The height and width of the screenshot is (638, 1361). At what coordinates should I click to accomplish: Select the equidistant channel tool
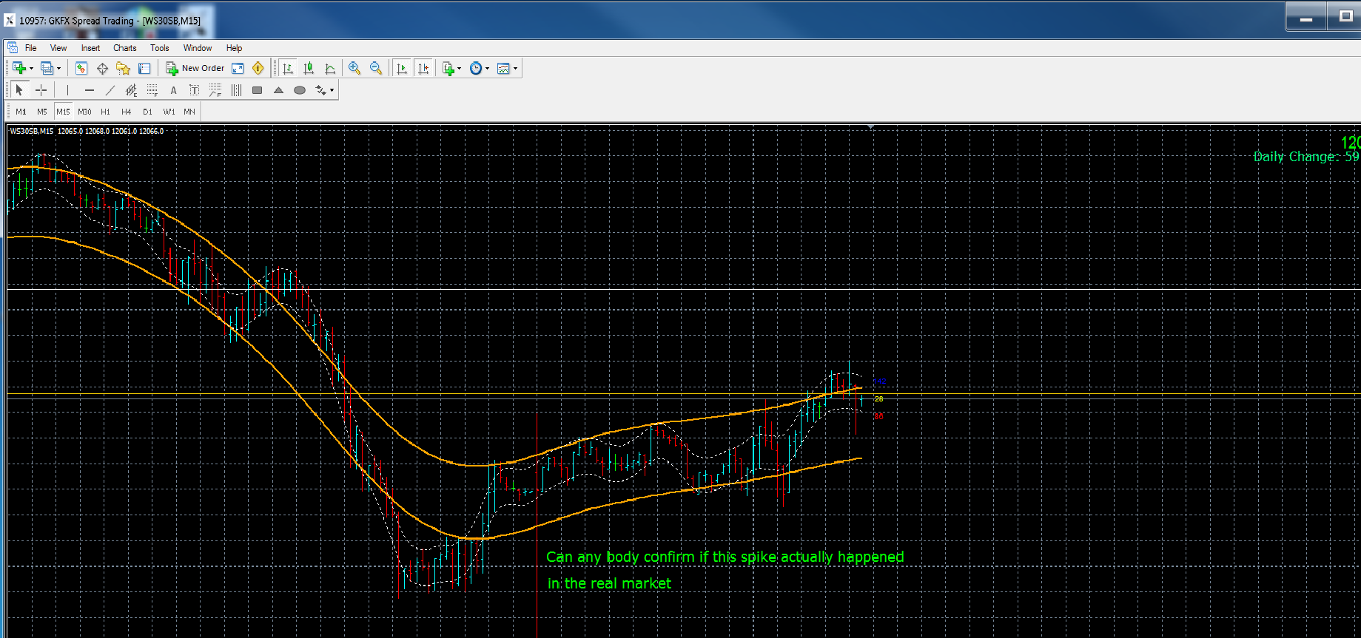(131, 90)
